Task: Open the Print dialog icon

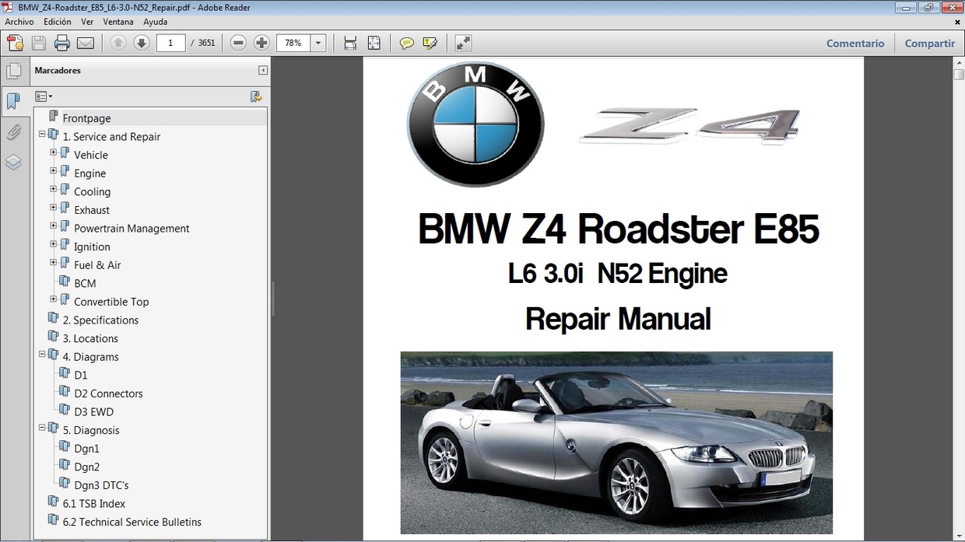Action: tap(61, 43)
